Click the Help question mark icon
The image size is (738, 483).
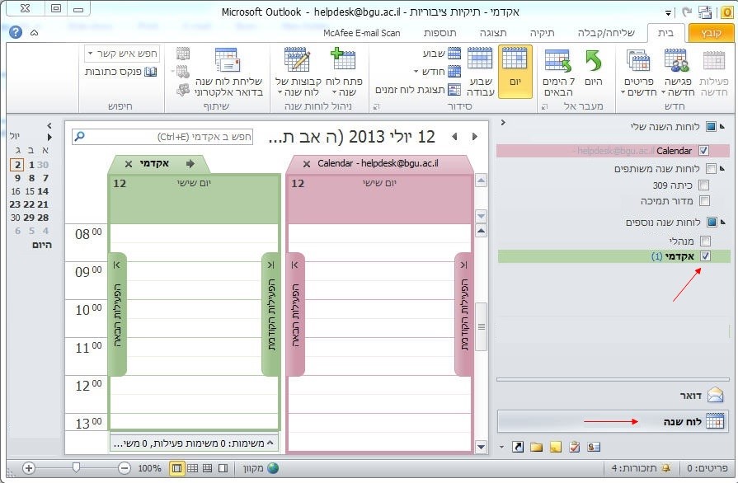15,32
